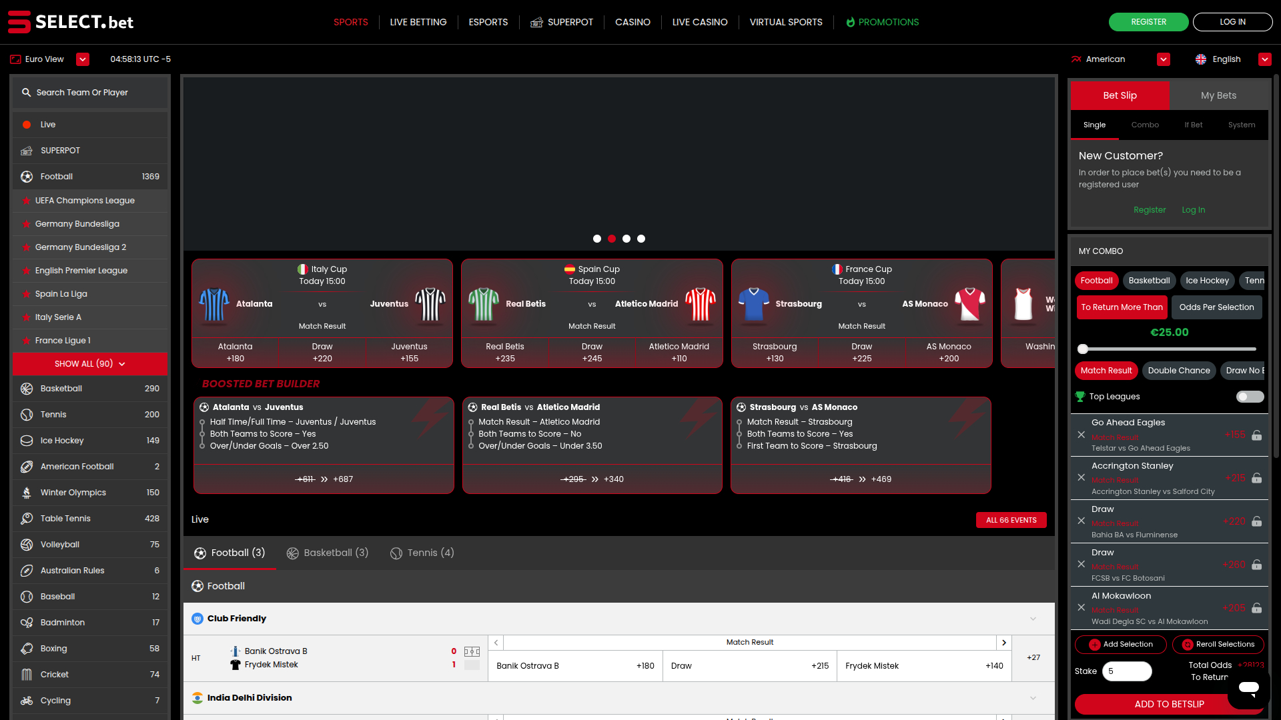Image resolution: width=1281 pixels, height=720 pixels.
Task: Click the Winter Olympics sidebar icon
Action: click(x=27, y=492)
